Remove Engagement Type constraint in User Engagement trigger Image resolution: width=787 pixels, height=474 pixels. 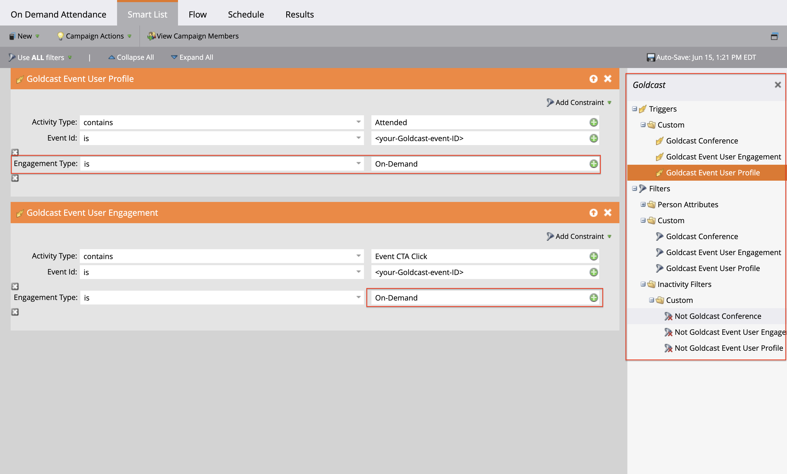coord(15,312)
